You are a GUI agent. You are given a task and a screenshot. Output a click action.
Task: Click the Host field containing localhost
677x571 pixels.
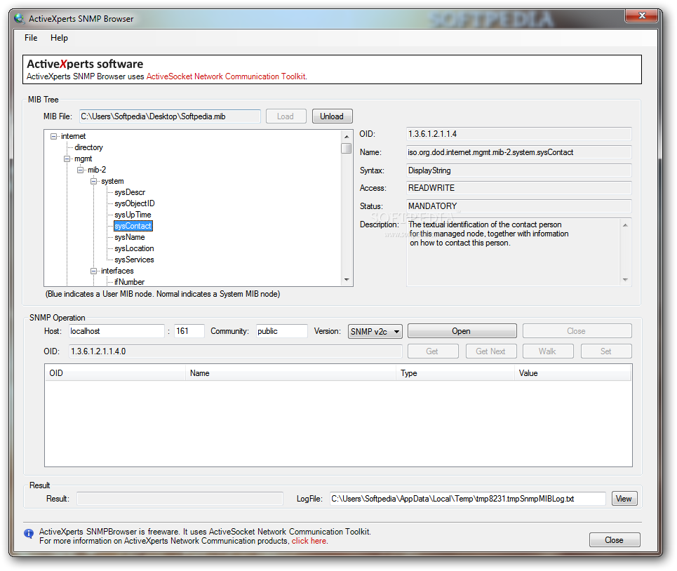(x=116, y=332)
